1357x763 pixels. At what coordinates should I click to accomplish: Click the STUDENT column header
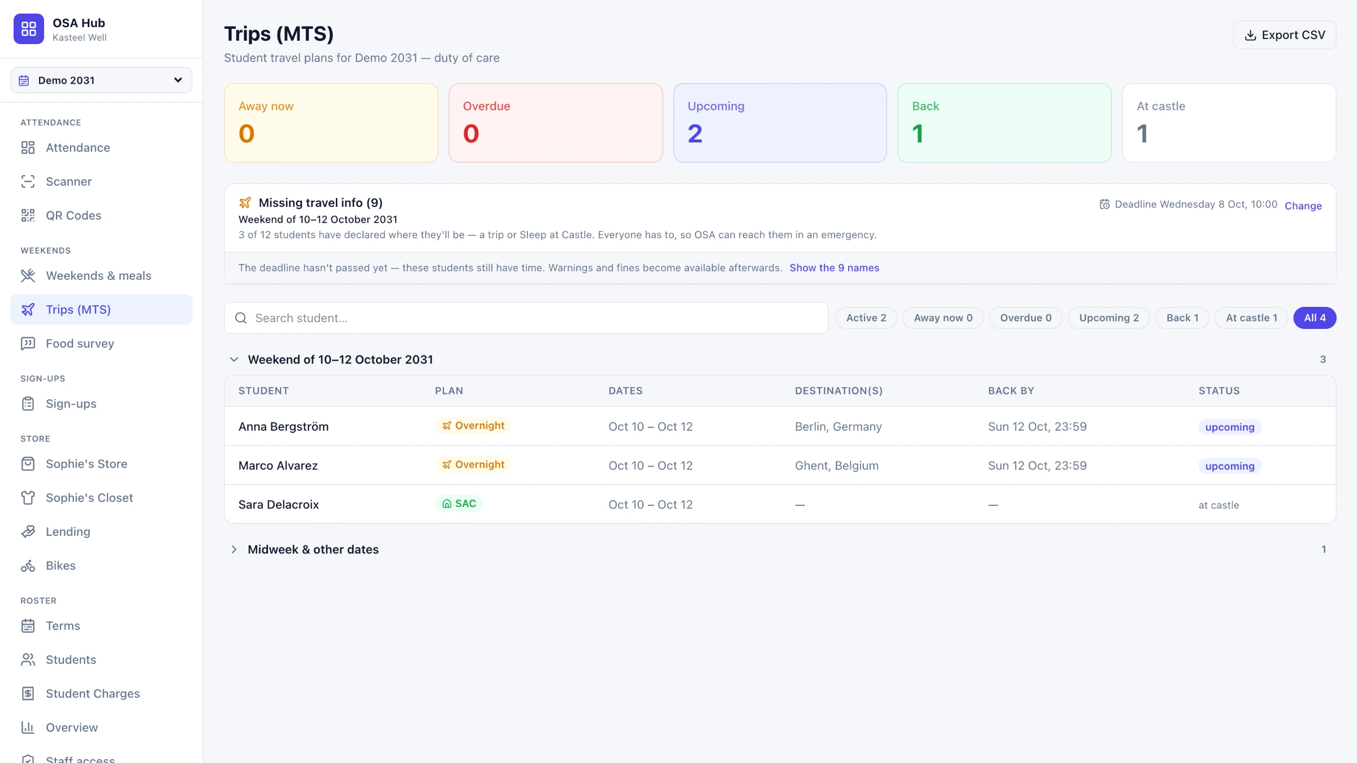(x=263, y=391)
